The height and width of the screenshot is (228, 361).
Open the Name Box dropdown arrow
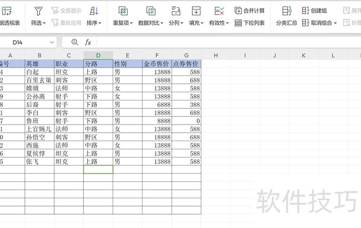pos(52,42)
